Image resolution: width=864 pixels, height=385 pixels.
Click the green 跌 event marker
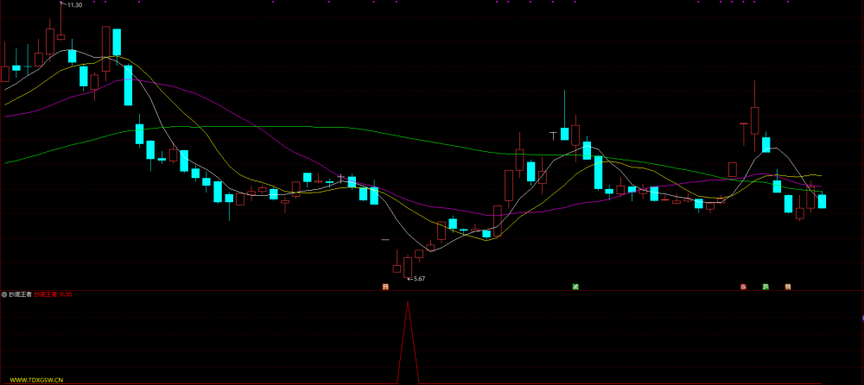(x=766, y=287)
